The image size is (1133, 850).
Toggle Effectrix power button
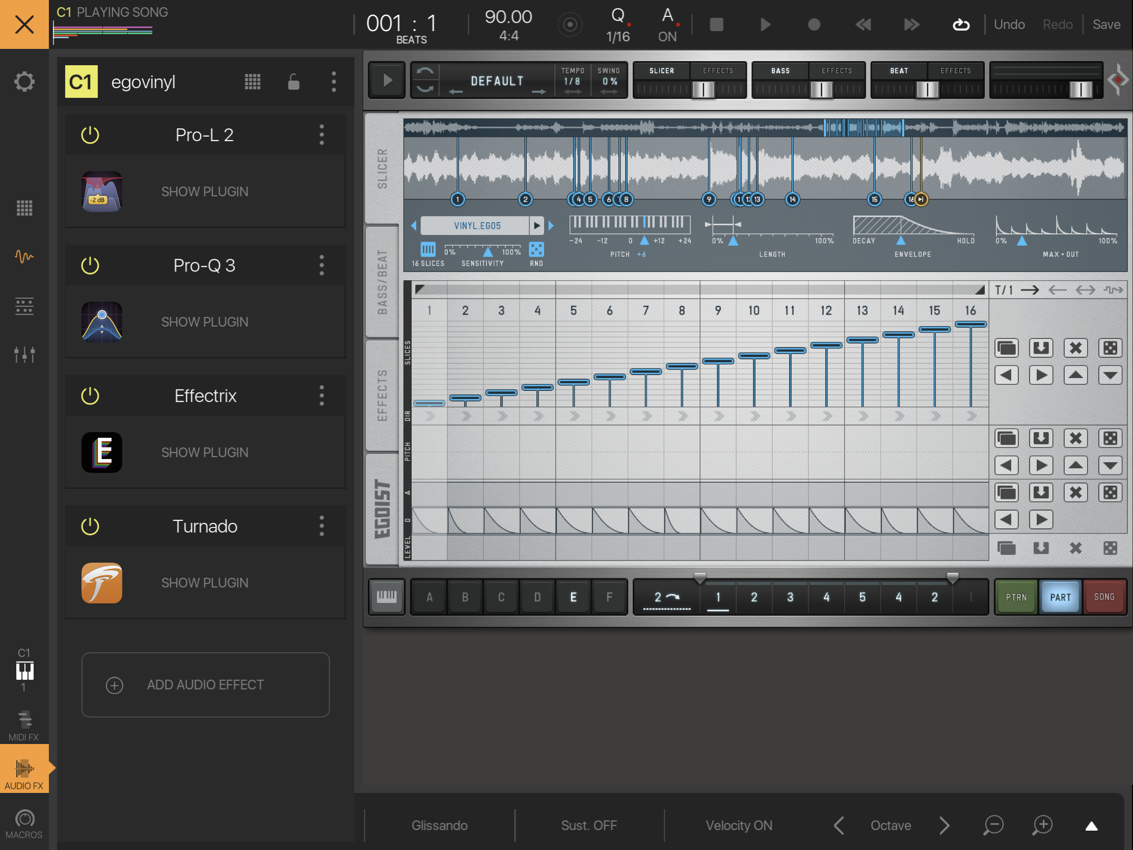click(x=90, y=396)
